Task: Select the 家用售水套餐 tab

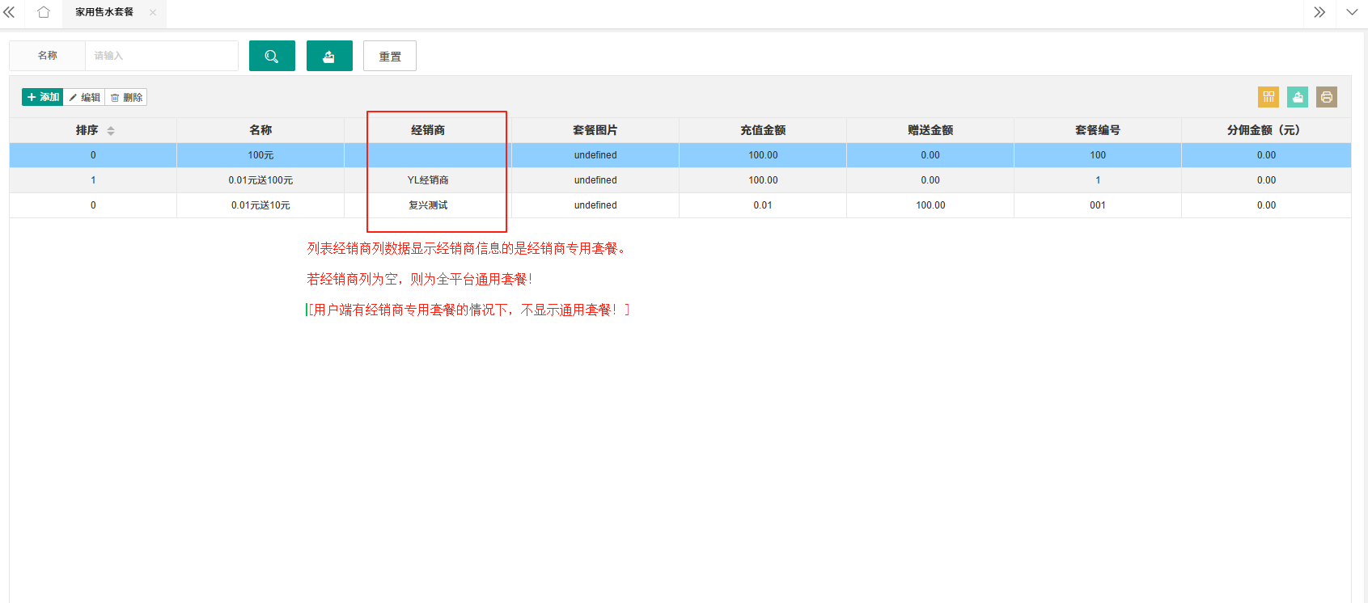Action: coord(104,12)
